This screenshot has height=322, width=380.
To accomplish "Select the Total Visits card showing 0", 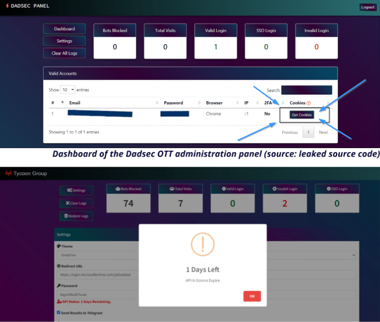I will tap(165, 41).
